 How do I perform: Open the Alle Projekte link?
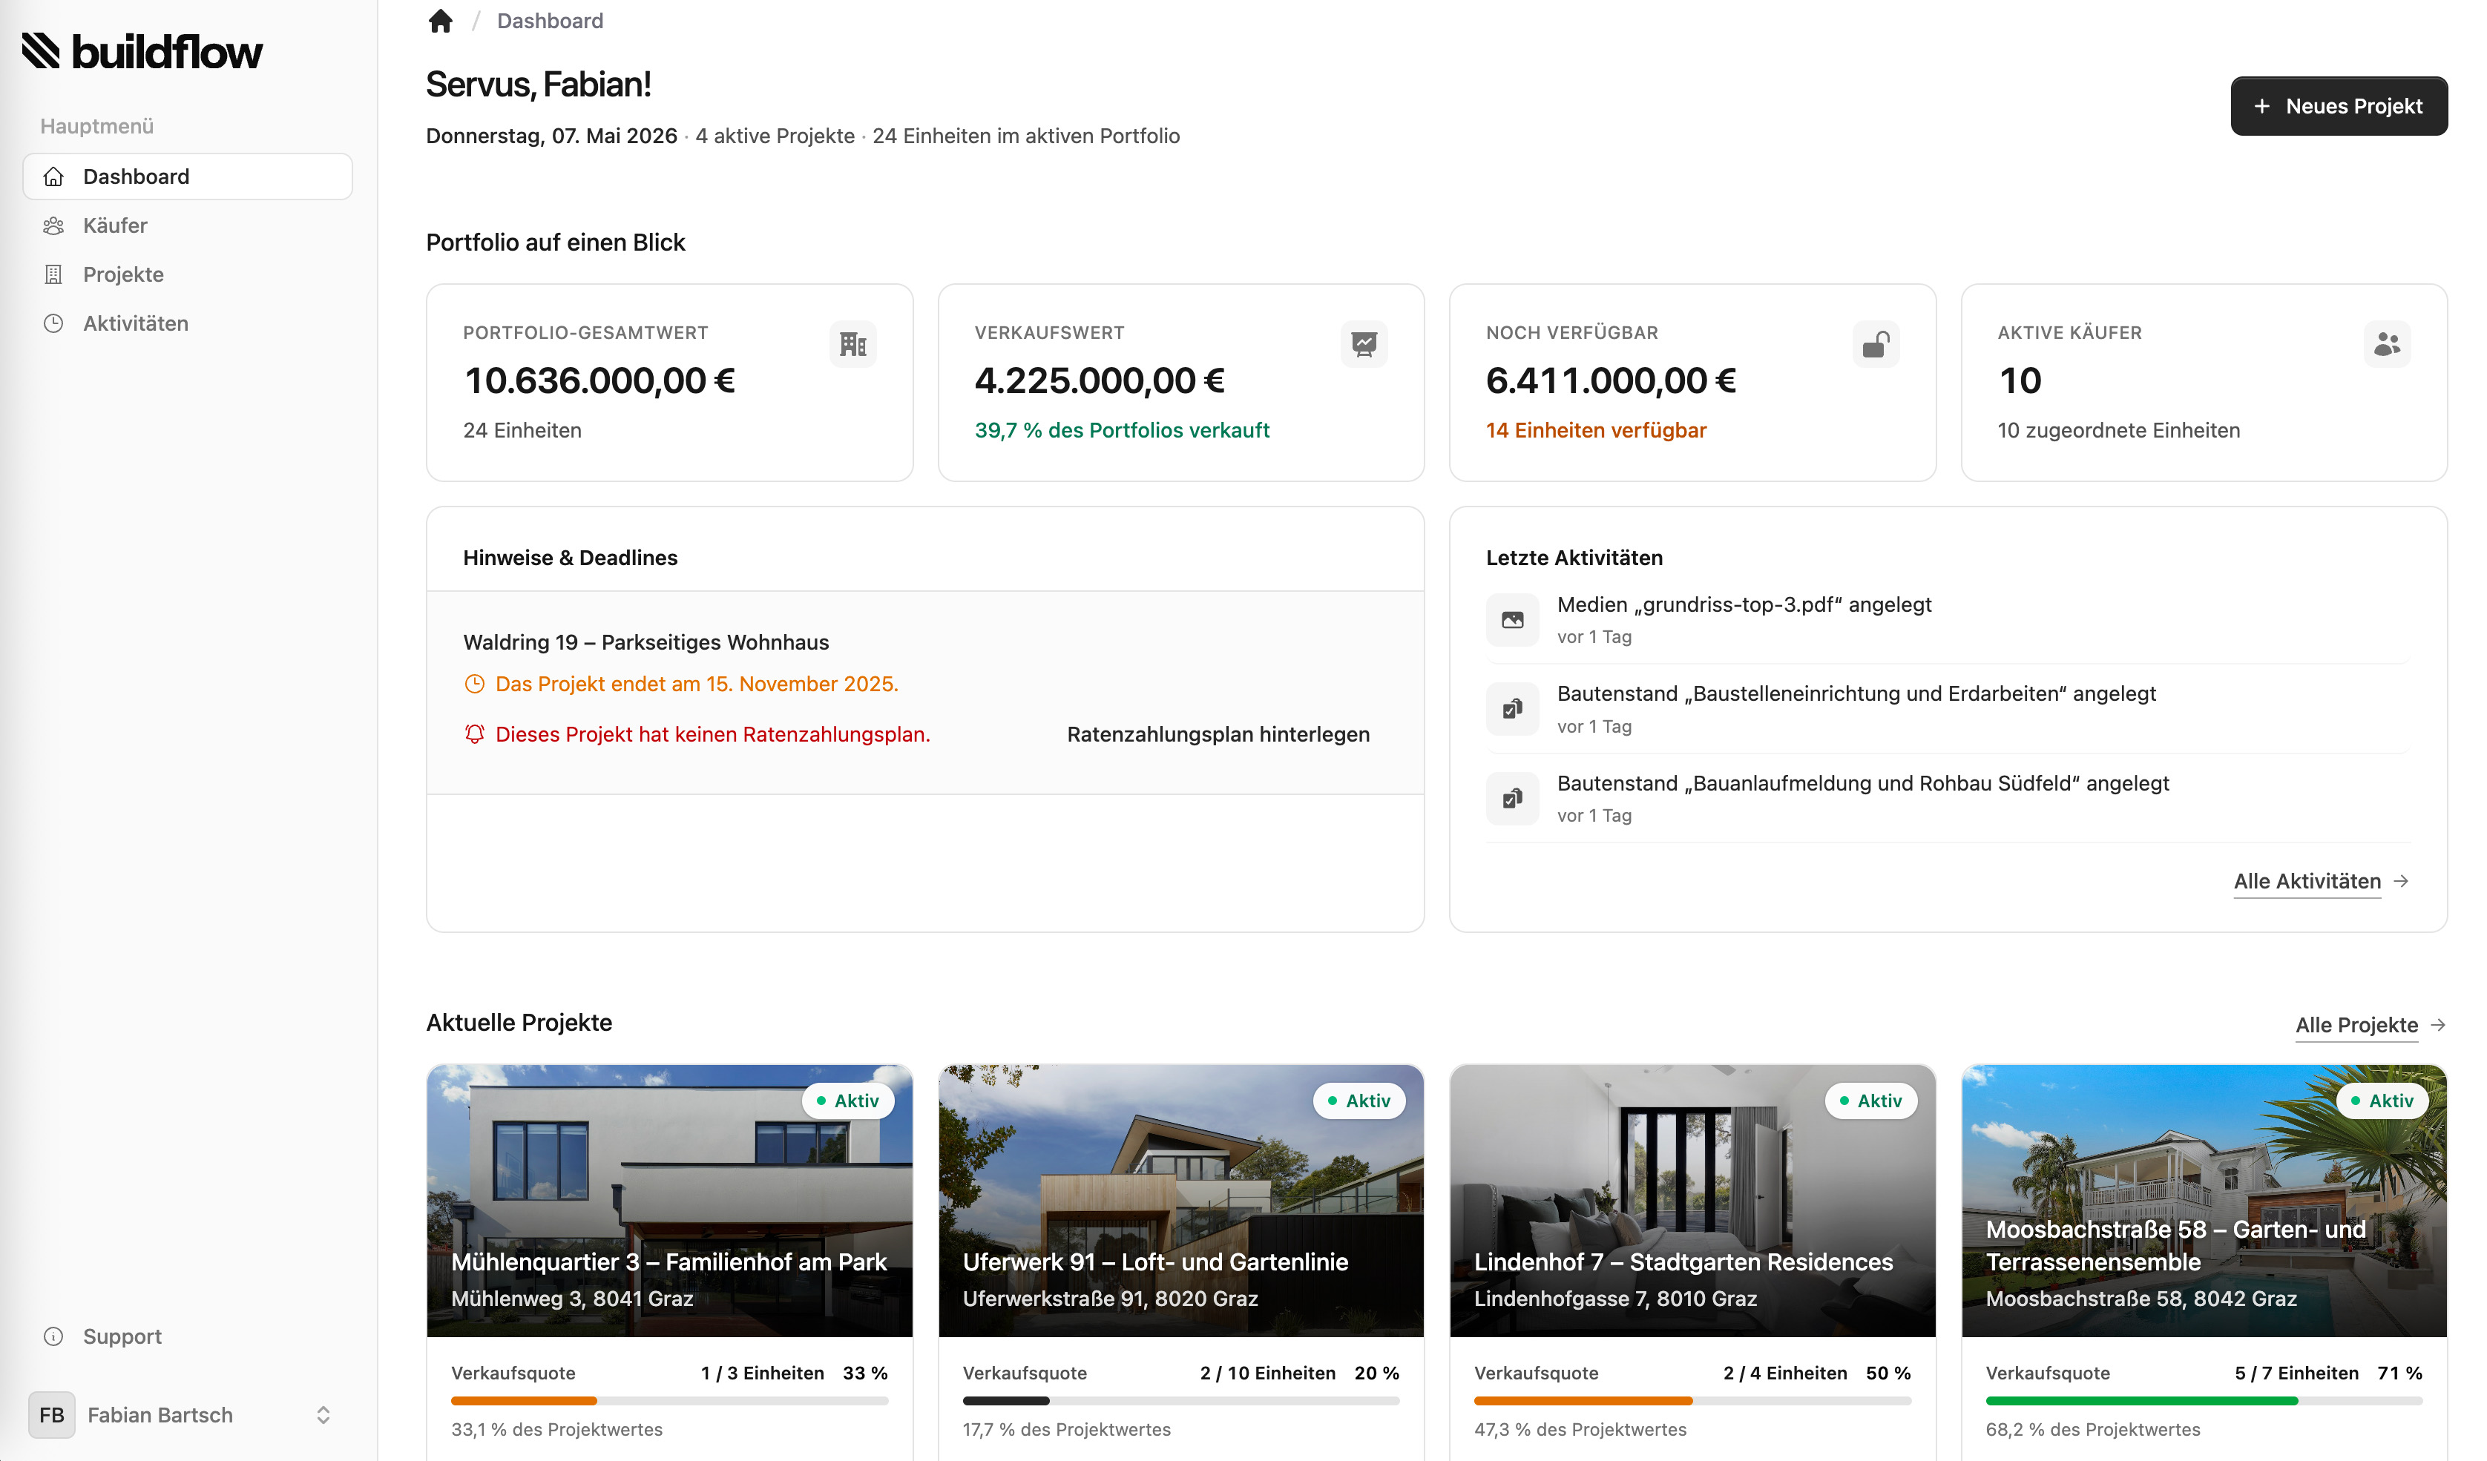click(2356, 1025)
